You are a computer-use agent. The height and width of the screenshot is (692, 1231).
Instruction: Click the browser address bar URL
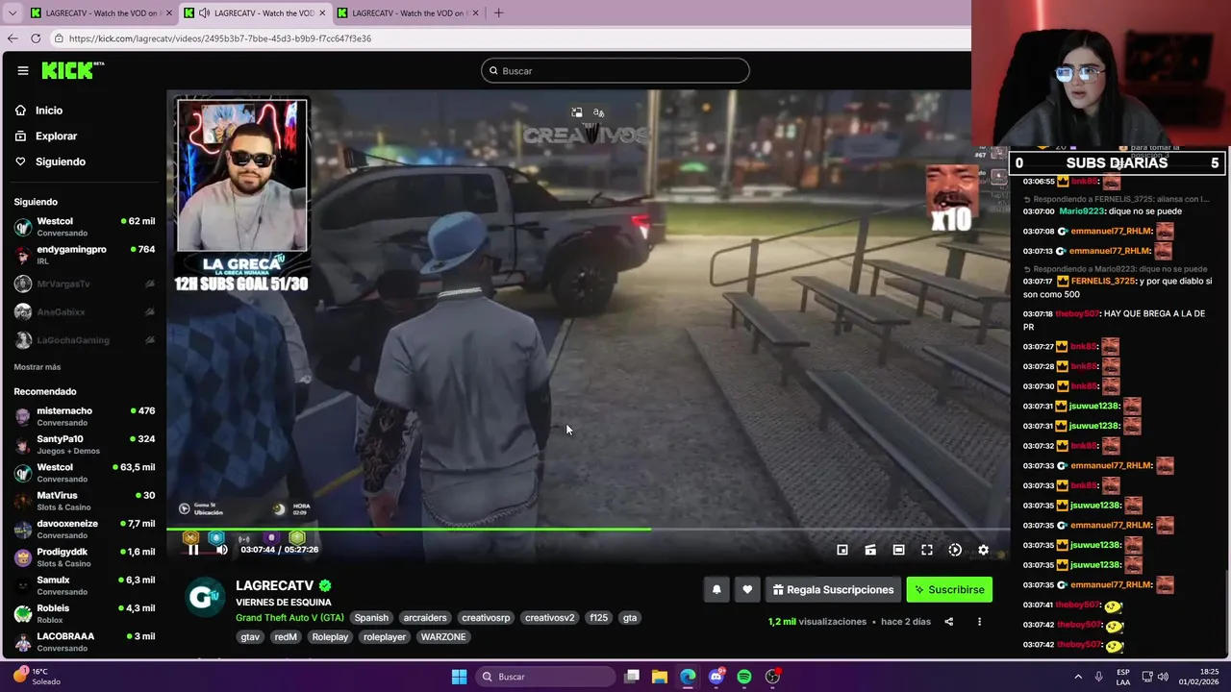click(x=220, y=38)
